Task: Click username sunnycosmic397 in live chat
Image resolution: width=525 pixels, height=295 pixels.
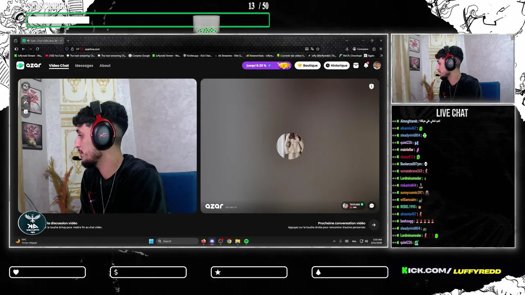Action: click(x=411, y=193)
